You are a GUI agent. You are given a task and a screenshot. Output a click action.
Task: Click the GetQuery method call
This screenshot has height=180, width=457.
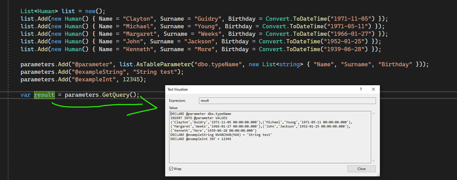click(116, 95)
